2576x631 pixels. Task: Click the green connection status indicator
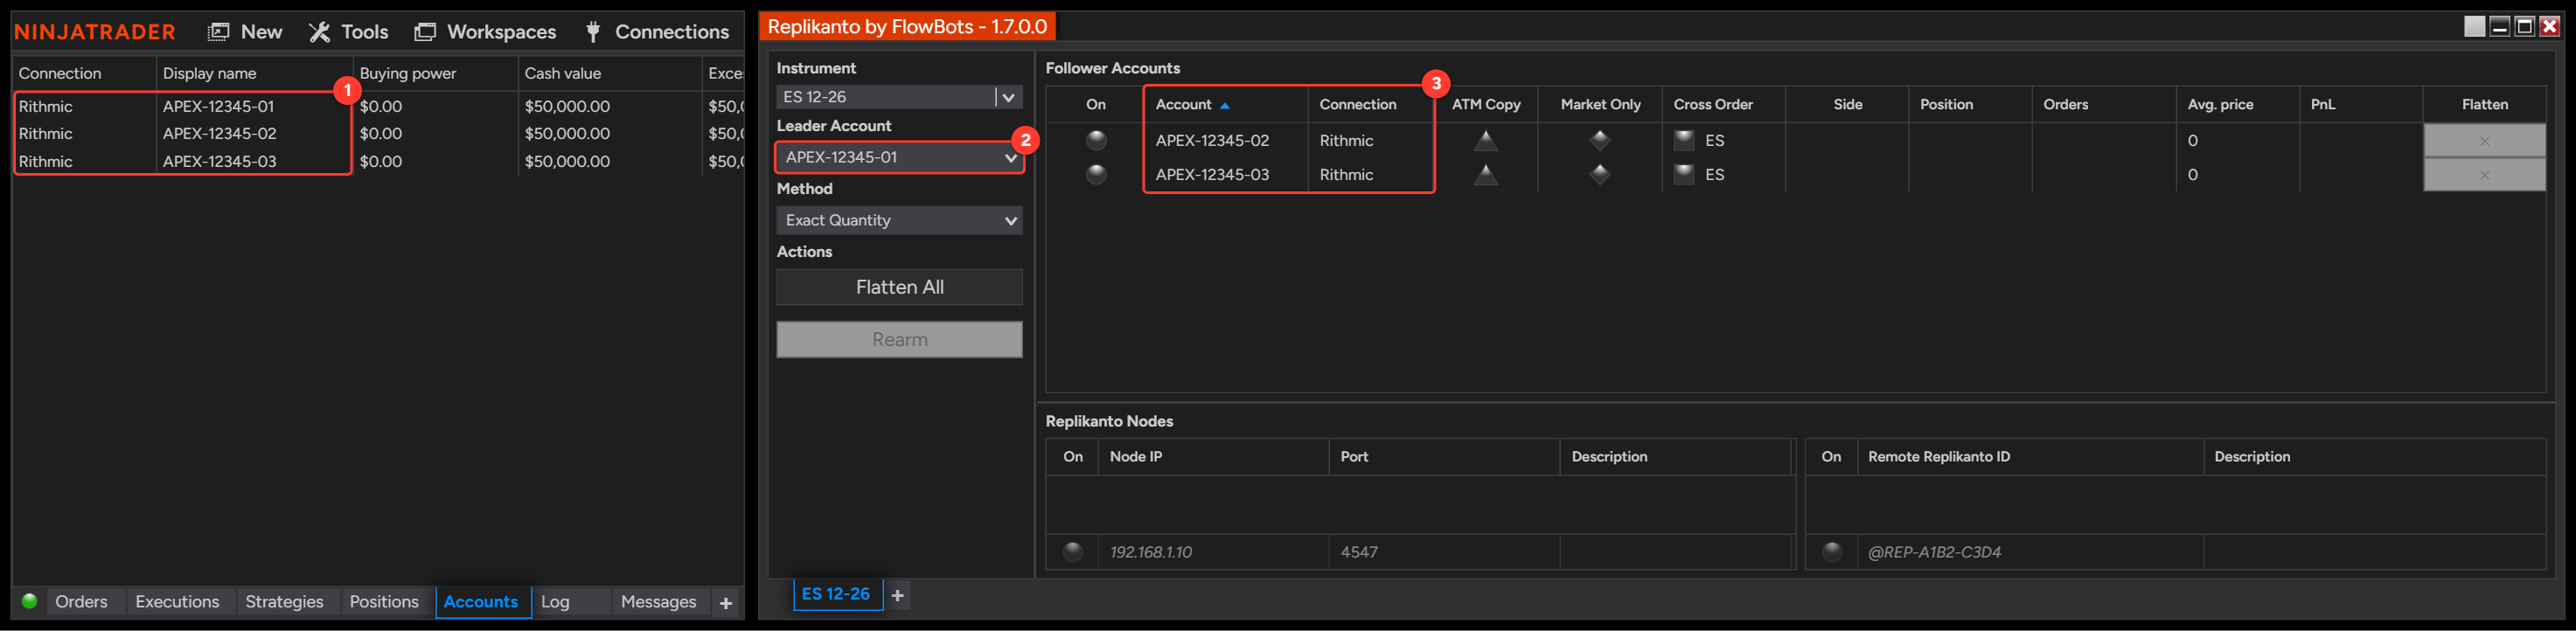coord(29,601)
